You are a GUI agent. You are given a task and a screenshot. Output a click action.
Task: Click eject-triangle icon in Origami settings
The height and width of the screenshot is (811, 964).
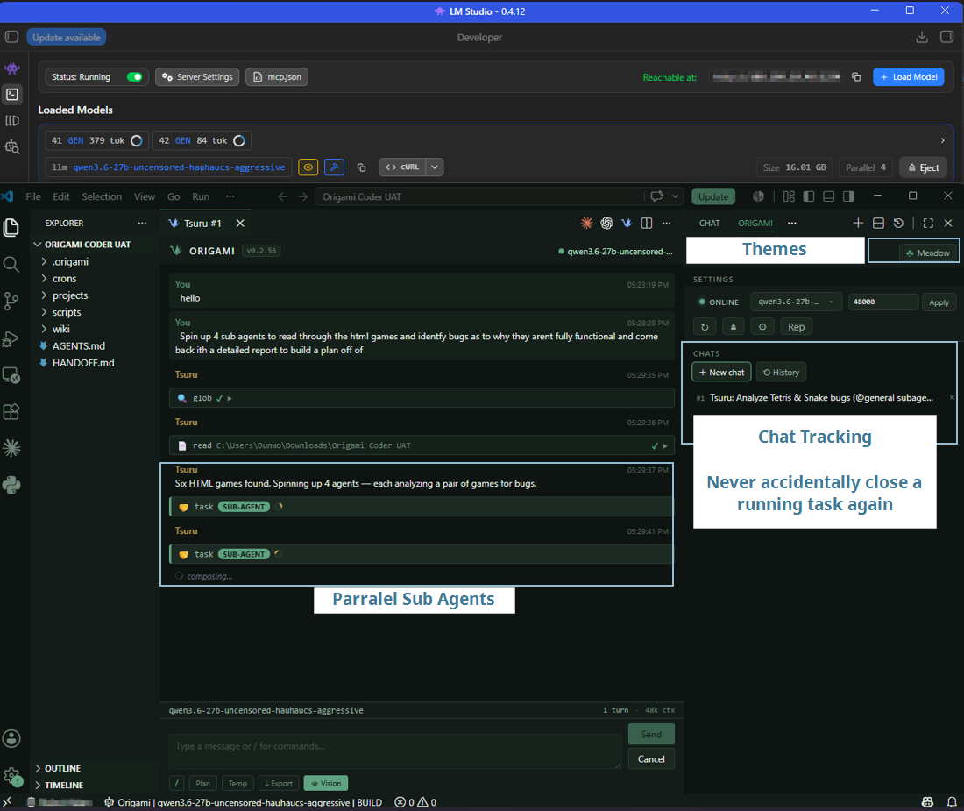pos(734,327)
